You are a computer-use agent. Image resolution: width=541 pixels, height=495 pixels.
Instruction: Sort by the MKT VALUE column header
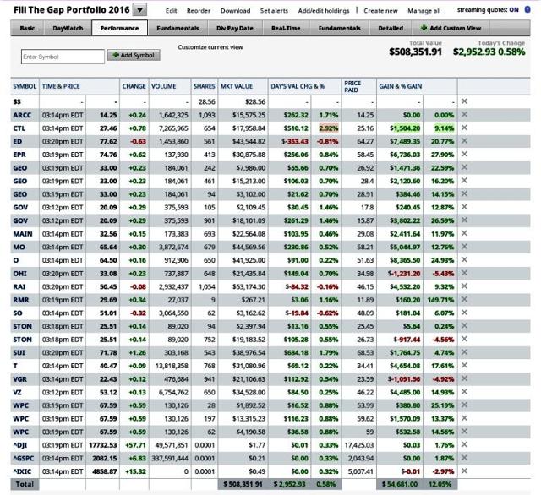pyautogui.click(x=237, y=86)
